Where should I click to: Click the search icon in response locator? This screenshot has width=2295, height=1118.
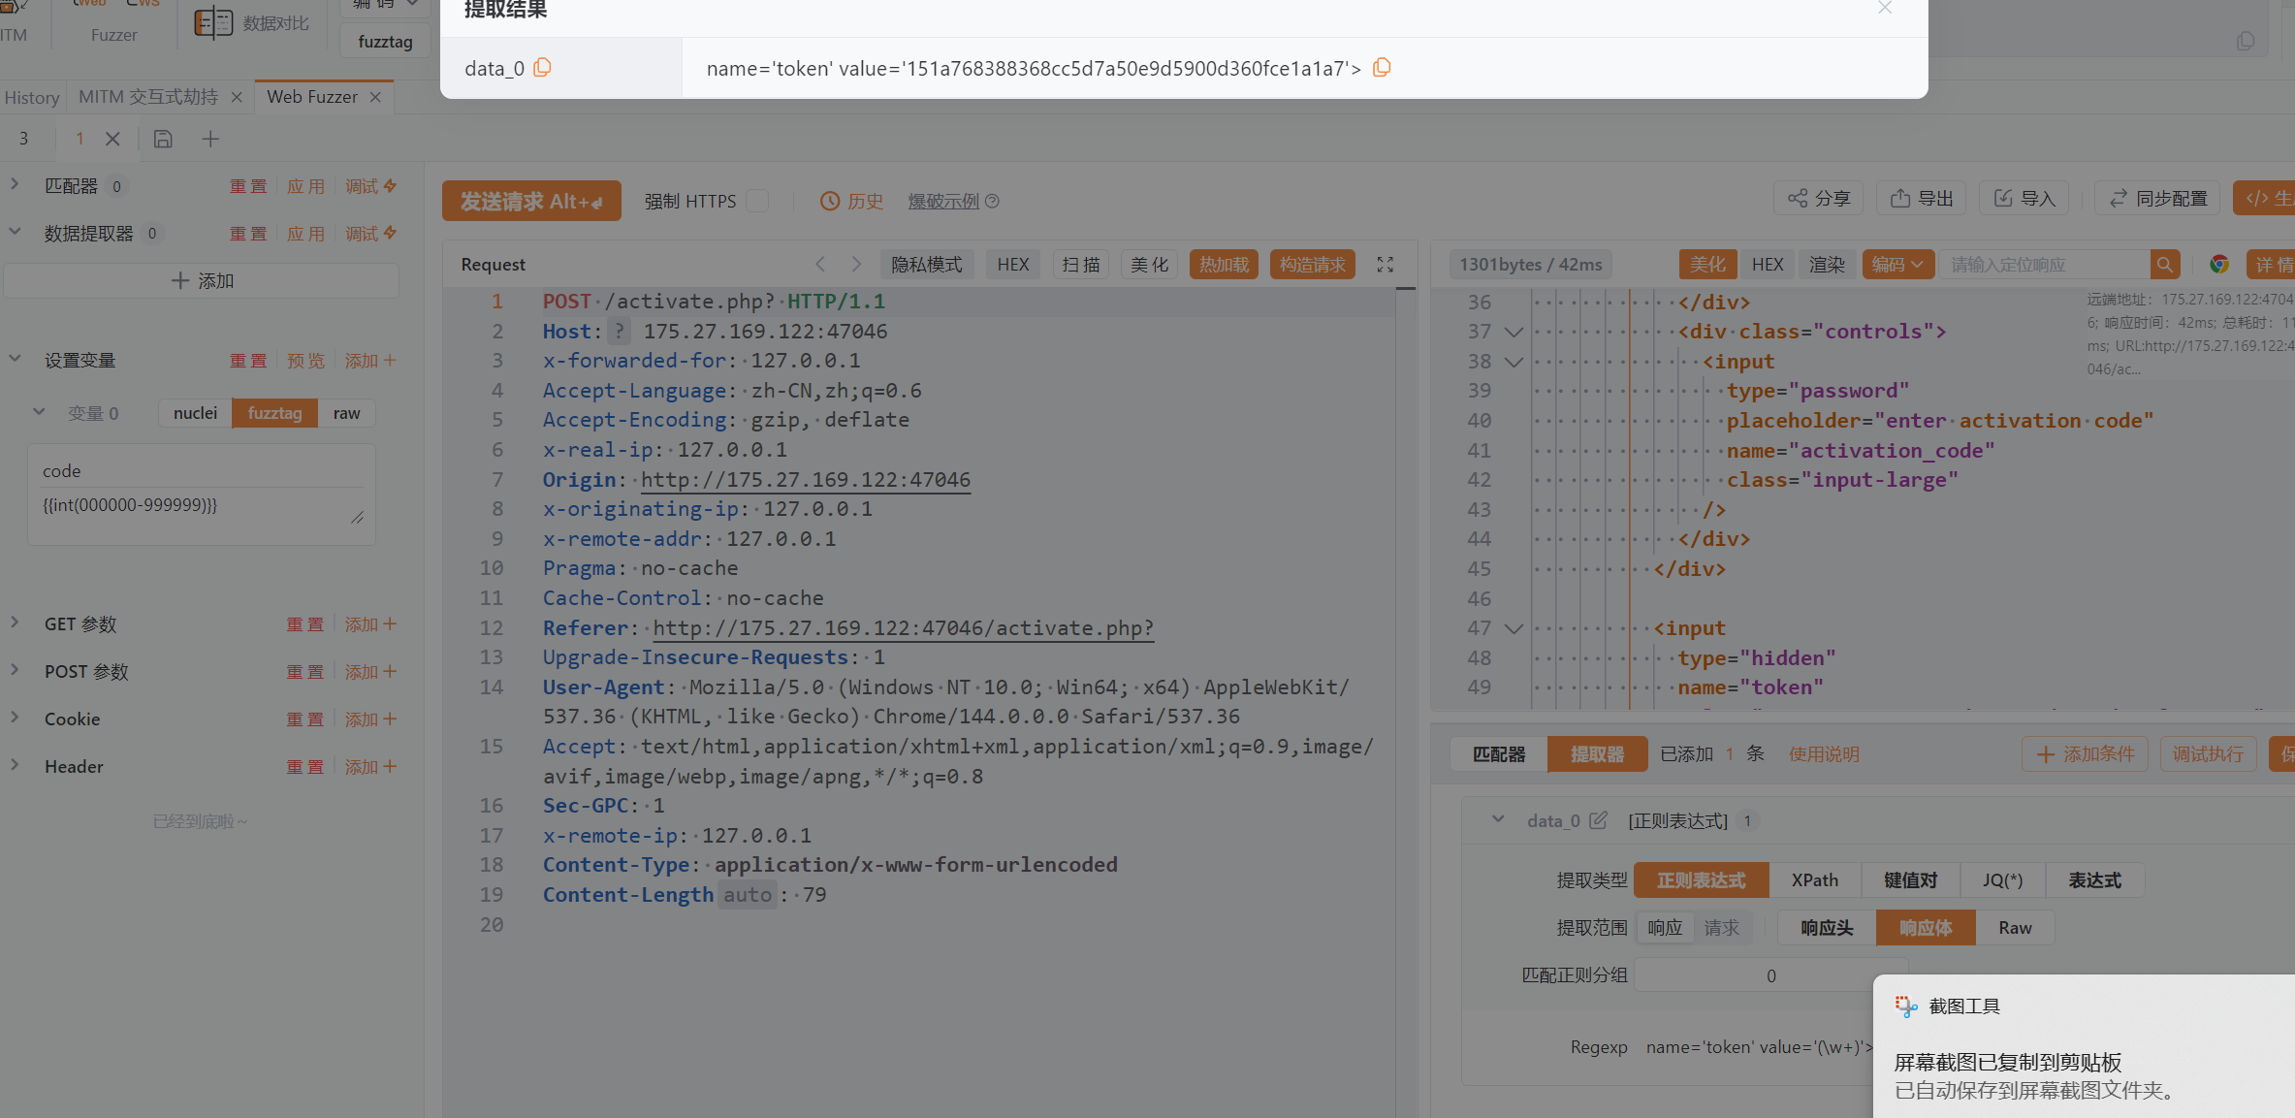coord(2164,265)
